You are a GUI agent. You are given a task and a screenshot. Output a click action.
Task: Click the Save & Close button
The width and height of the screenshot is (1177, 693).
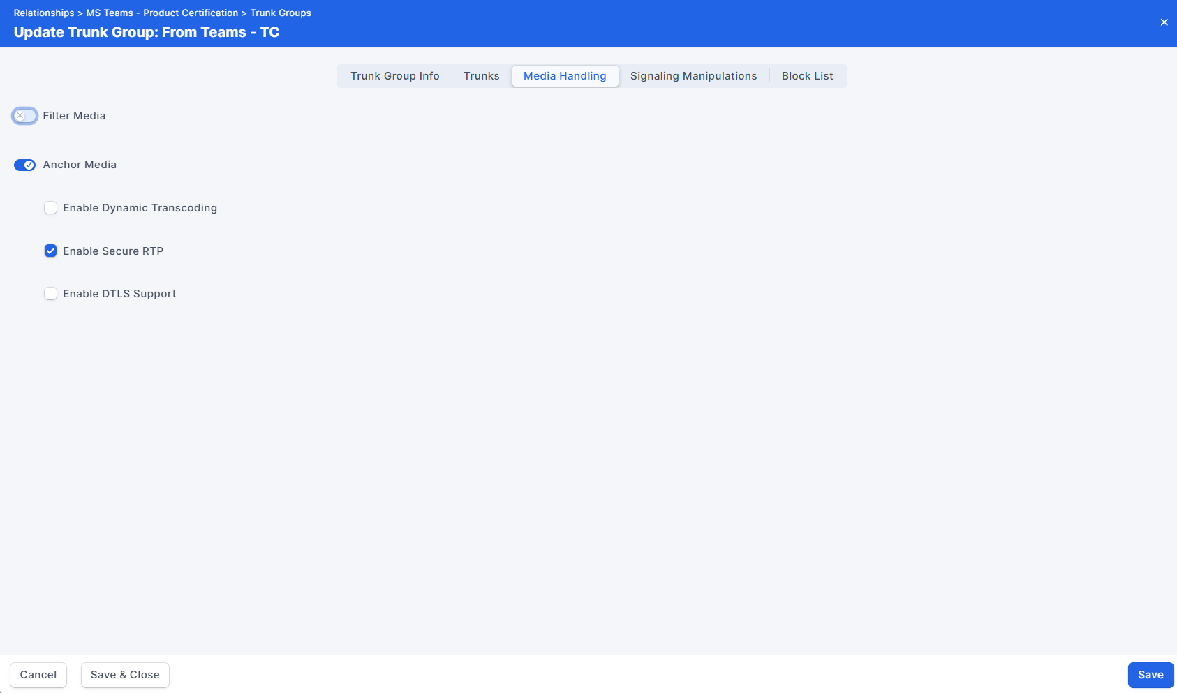point(125,675)
